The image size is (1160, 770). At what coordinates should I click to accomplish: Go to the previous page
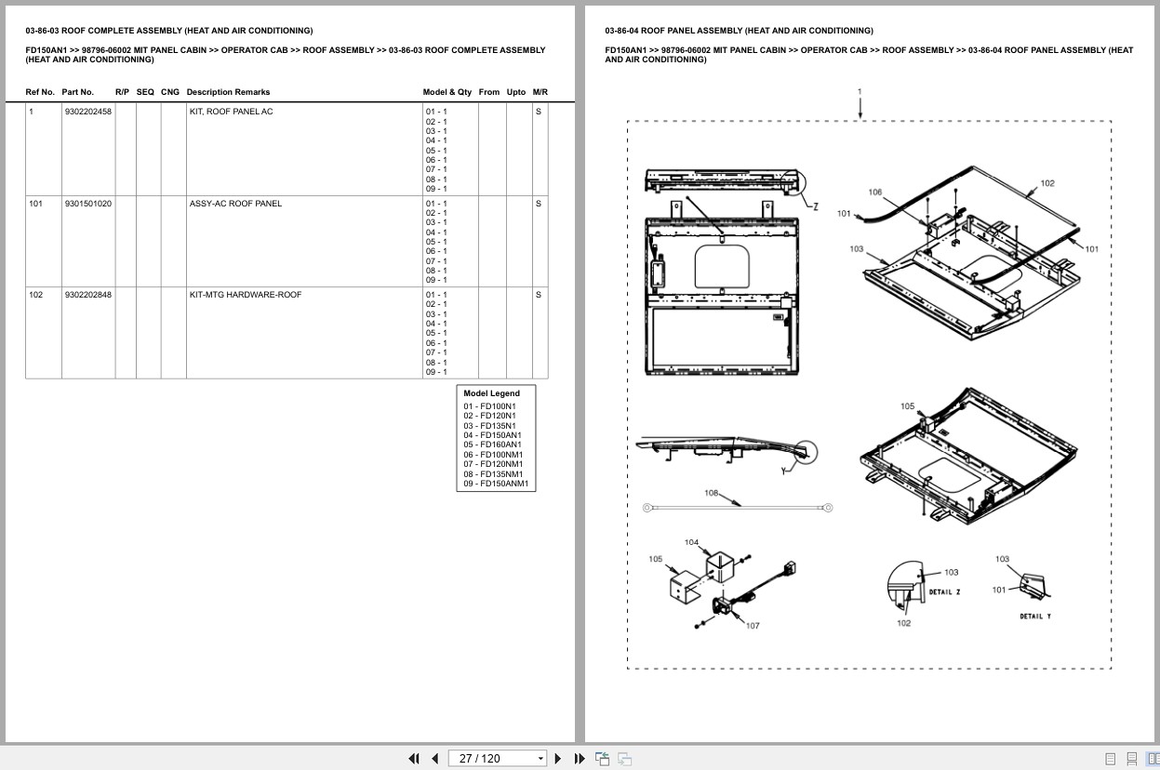click(434, 758)
